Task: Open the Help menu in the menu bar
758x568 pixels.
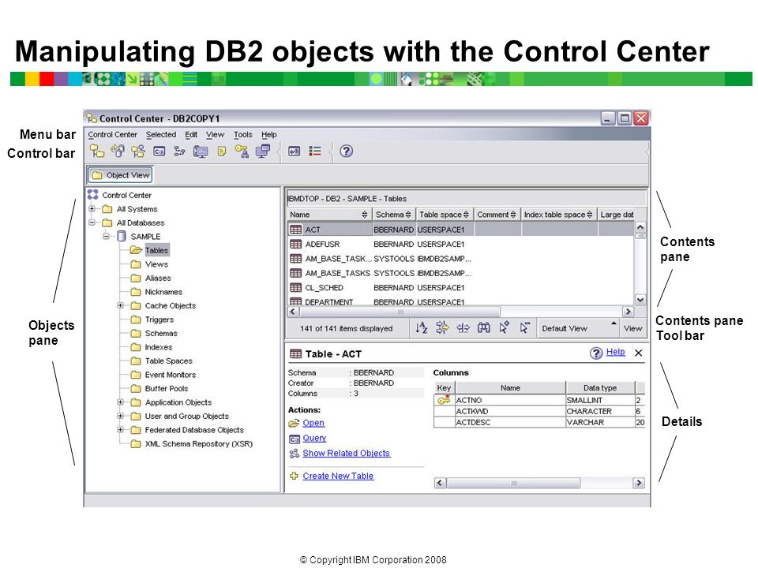Action: click(x=269, y=135)
